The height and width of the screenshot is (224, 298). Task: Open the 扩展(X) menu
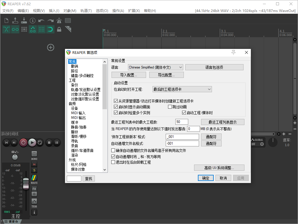134,11
